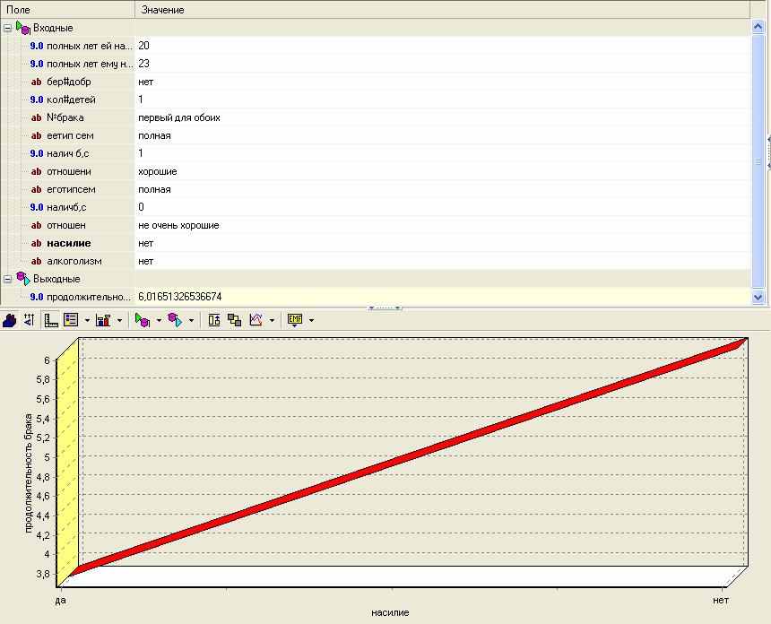Select the Входные tree node label

click(53, 28)
